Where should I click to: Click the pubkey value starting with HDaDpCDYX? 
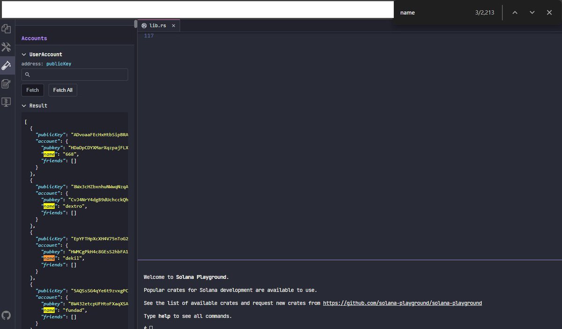98,148
